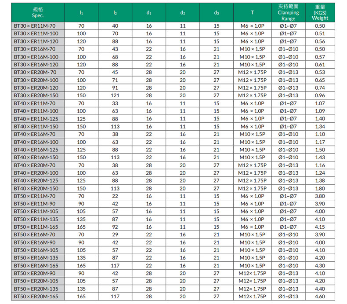Click the d3 column header
This screenshot has width=347, height=304.
216,12
